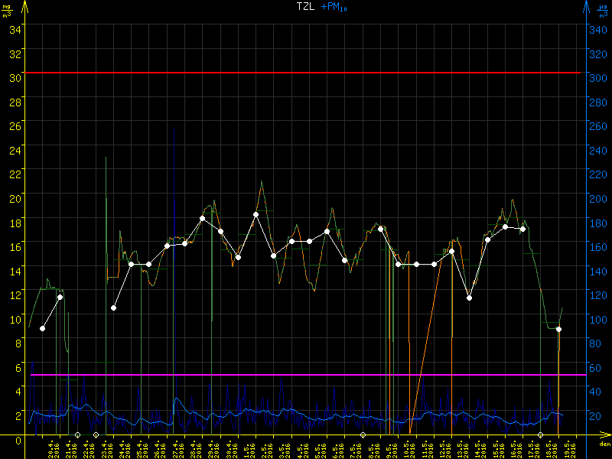Screen dimensions: 612x459
Task: Click the 'den' time axis label
Action: [x=604, y=444]
